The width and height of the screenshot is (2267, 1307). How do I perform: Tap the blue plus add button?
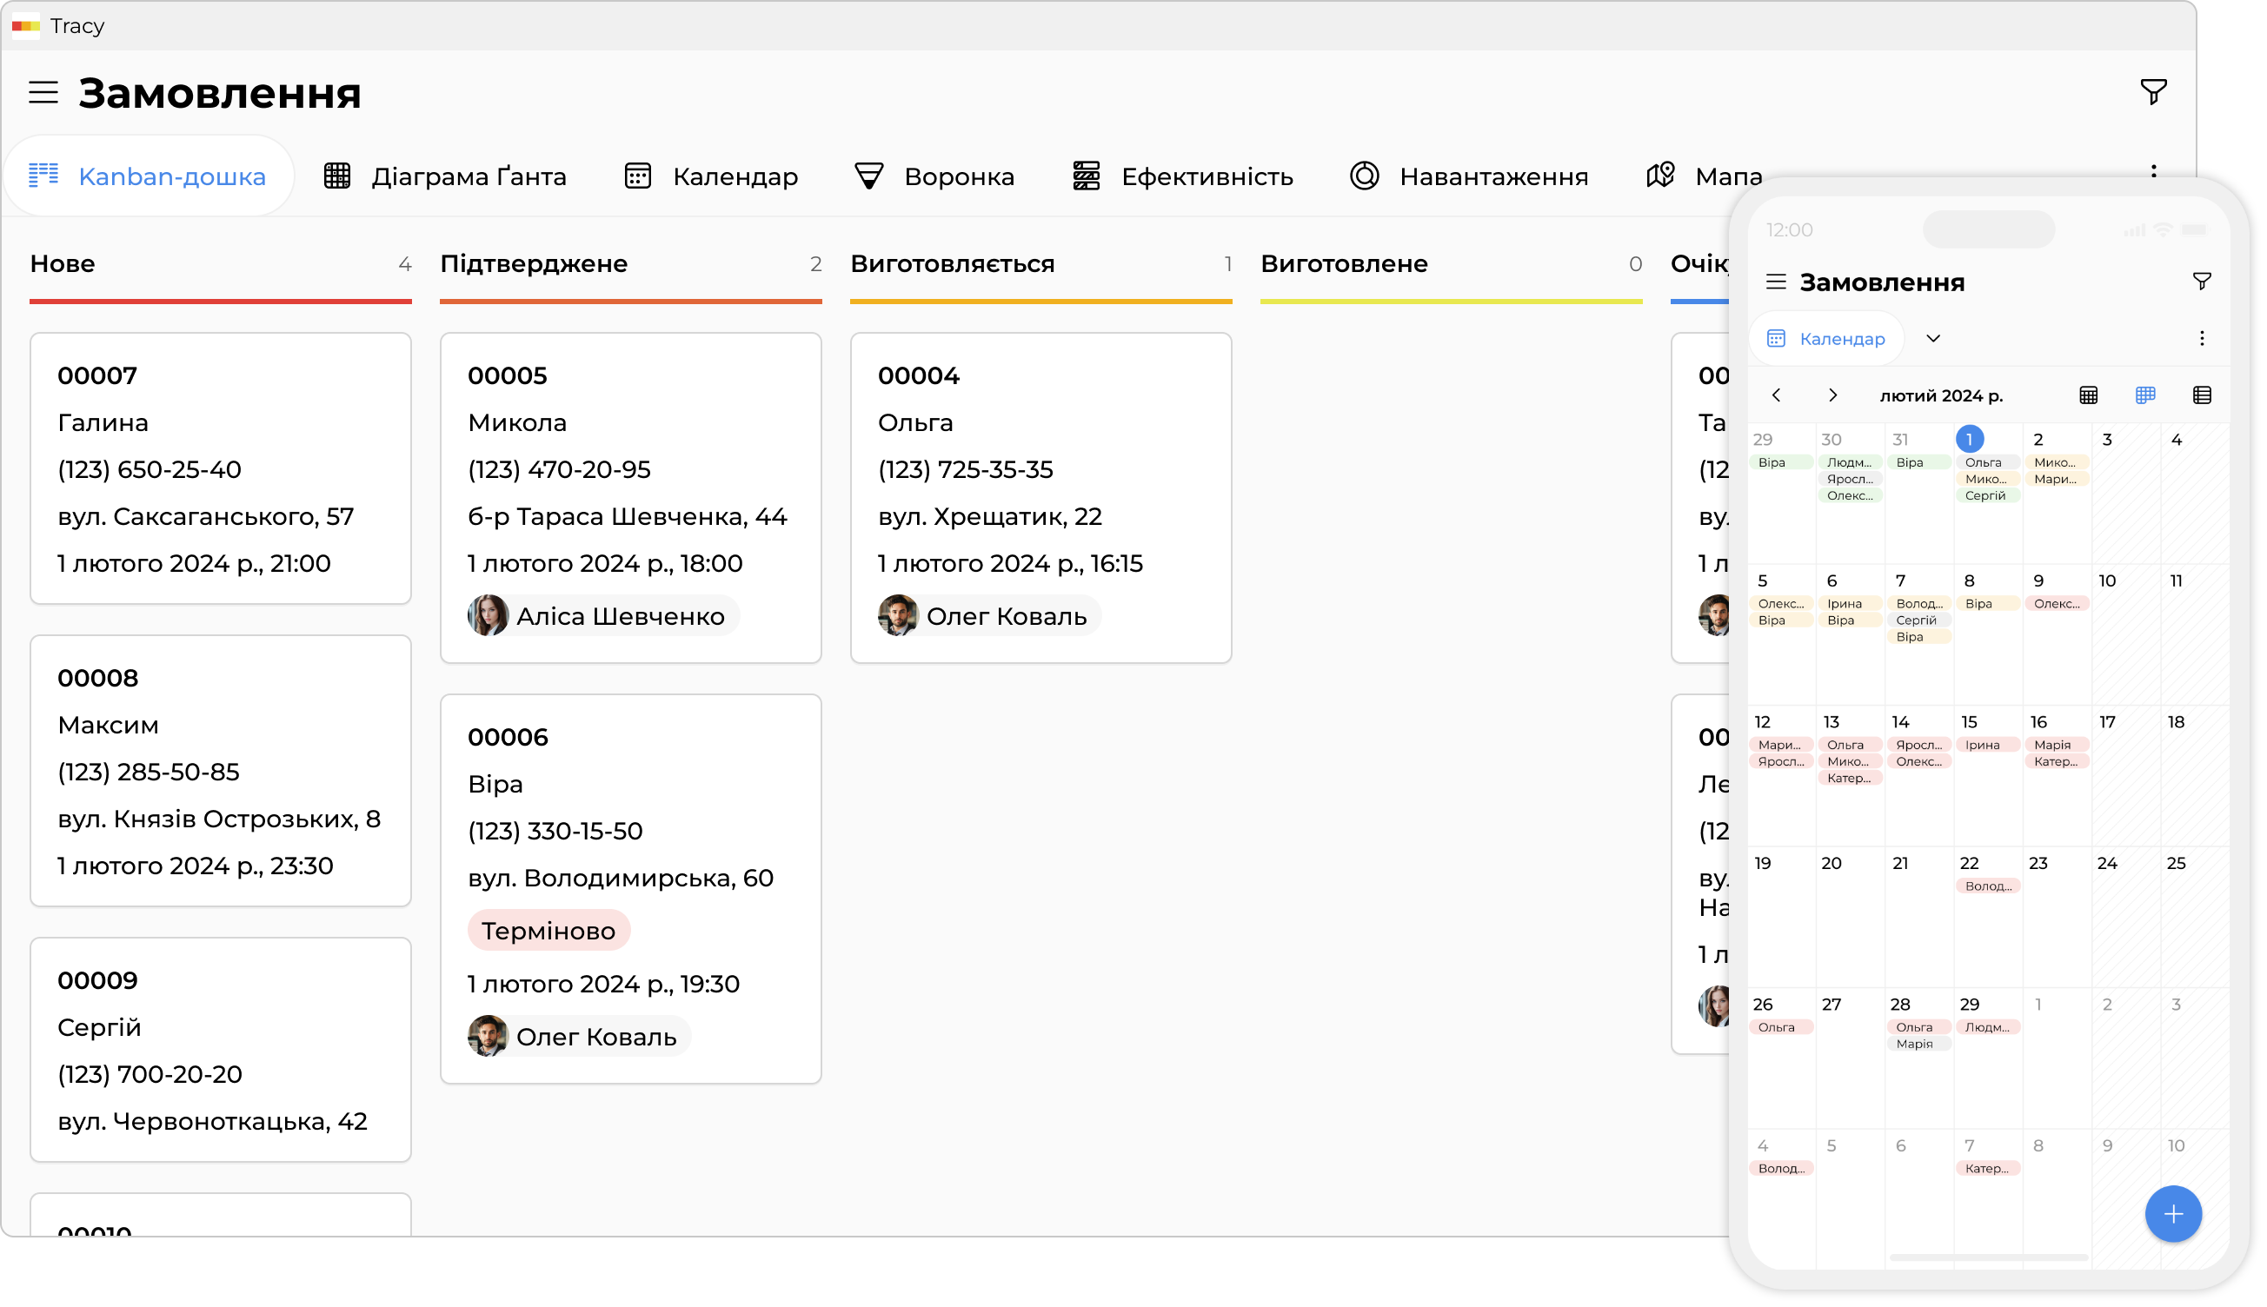(2172, 1214)
